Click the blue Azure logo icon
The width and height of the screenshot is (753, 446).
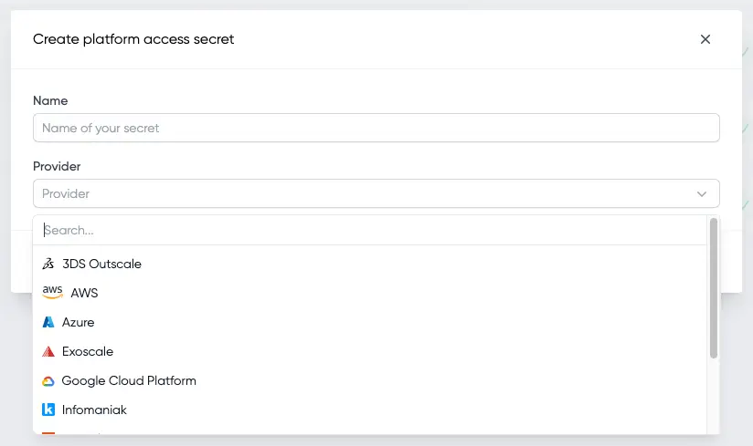coord(48,322)
